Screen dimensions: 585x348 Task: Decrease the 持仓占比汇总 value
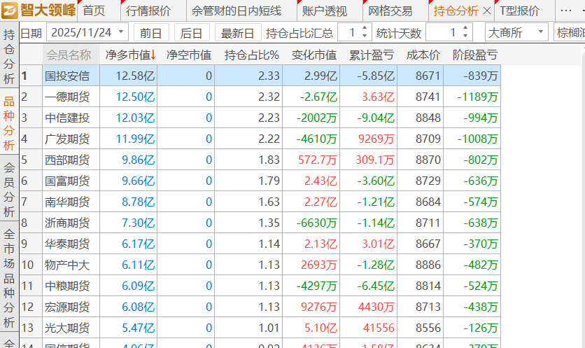pos(365,36)
